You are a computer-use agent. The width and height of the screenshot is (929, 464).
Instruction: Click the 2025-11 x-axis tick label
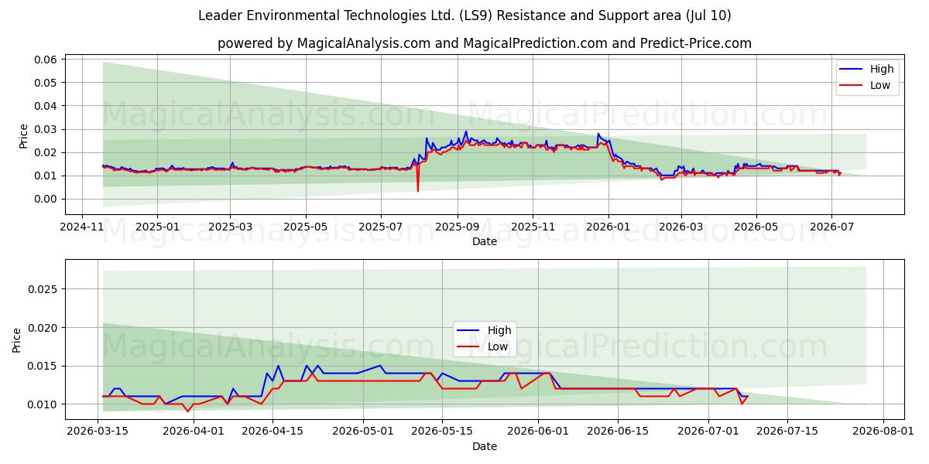(x=533, y=227)
